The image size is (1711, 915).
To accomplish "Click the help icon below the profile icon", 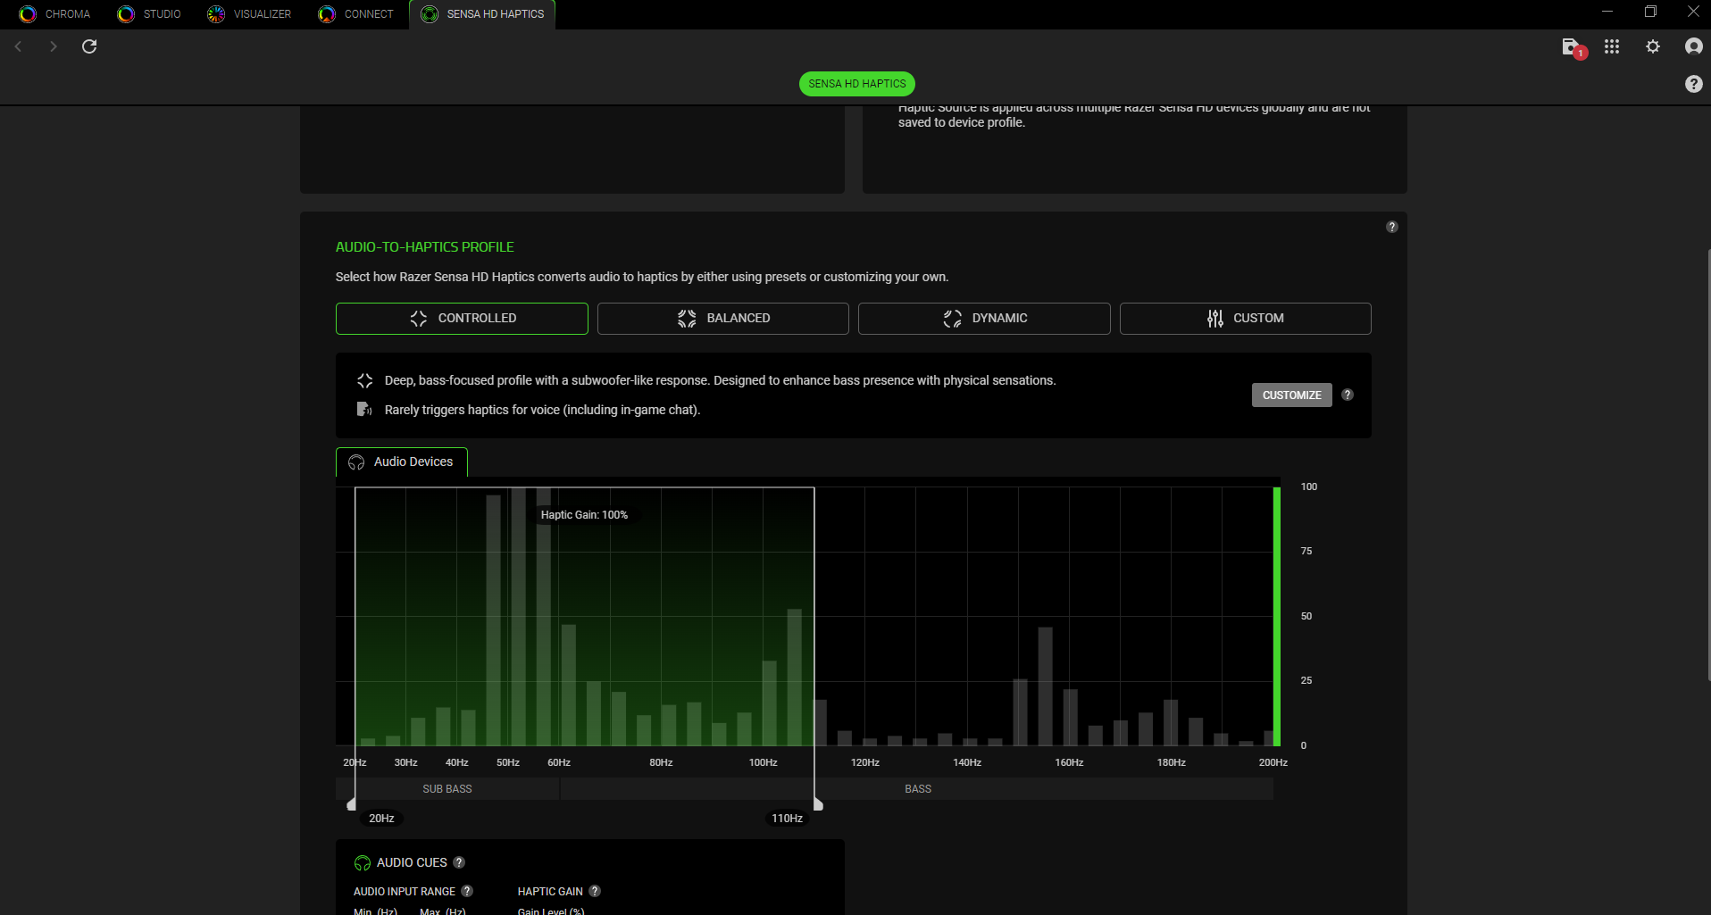I will [x=1693, y=84].
